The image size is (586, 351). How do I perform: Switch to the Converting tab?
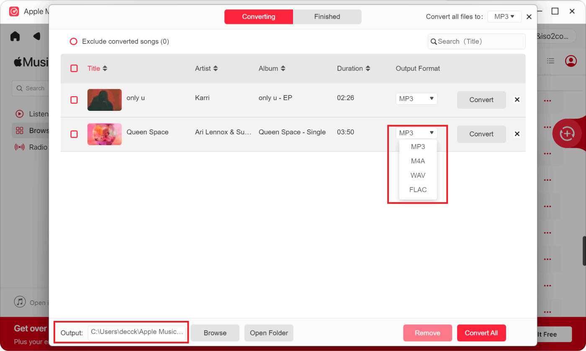[259, 17]
